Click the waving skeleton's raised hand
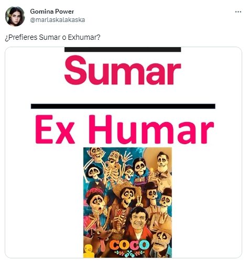 coord(126,156)
